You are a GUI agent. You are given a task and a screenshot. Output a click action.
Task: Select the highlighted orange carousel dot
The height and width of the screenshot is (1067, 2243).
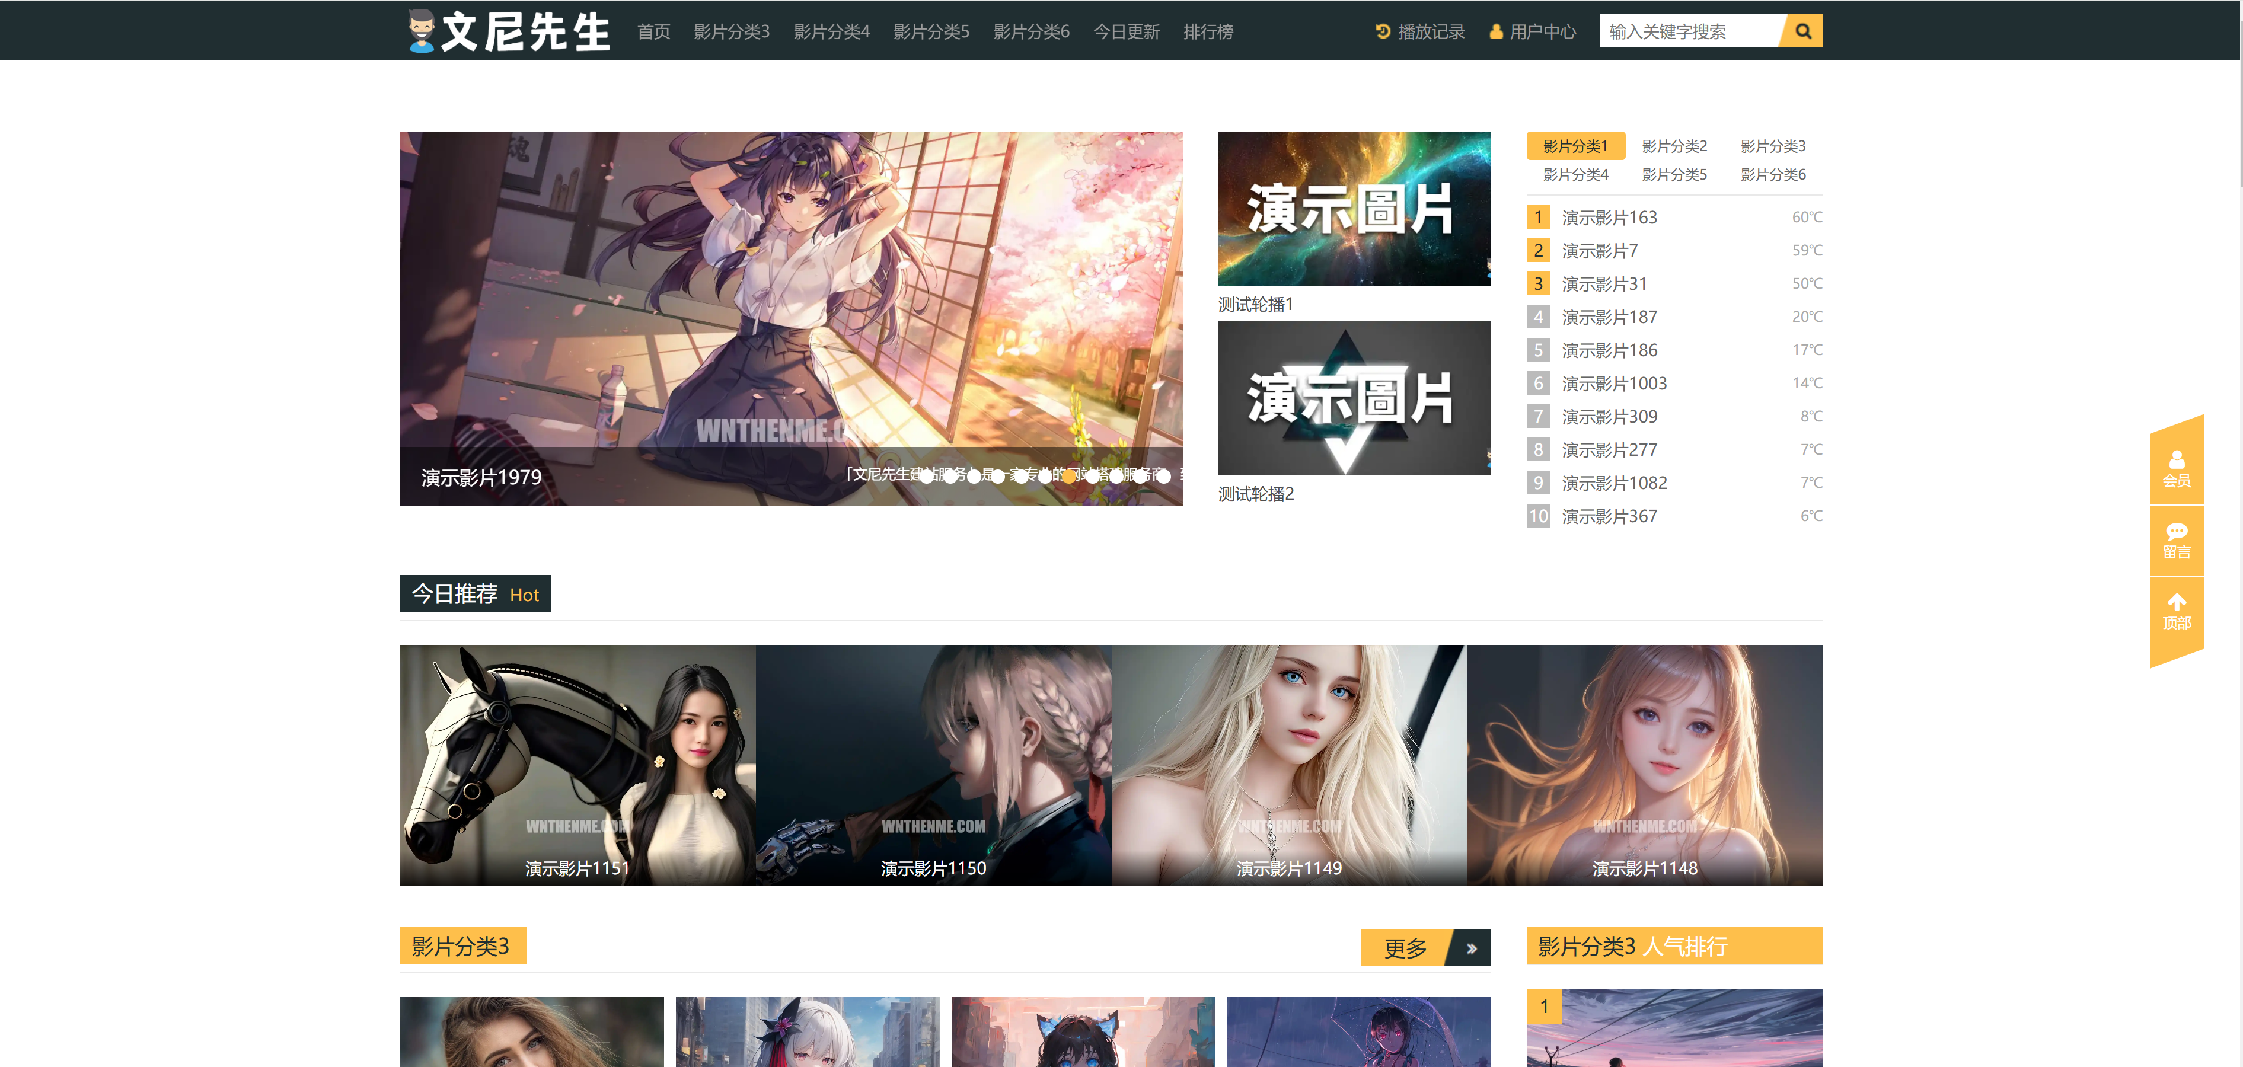1068,476
